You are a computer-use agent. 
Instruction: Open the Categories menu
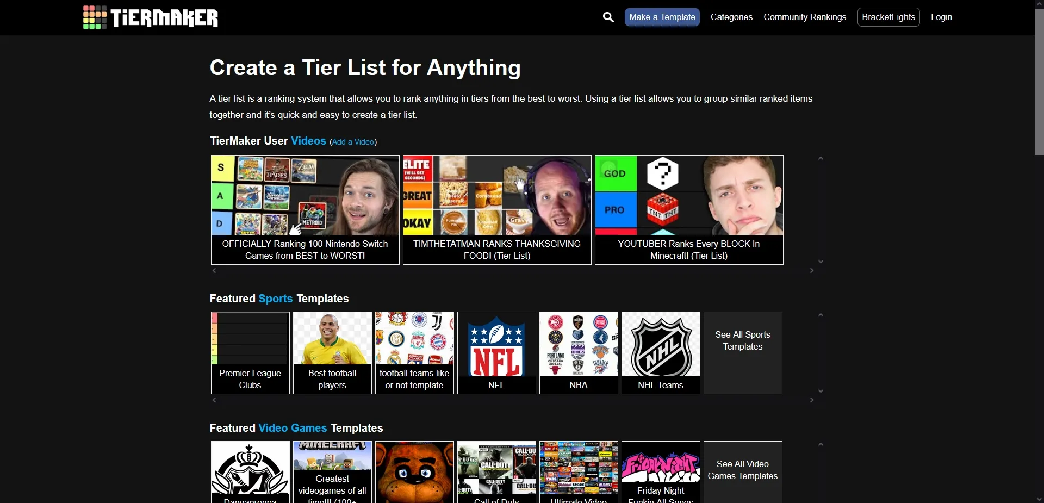[x=731, y=17]
